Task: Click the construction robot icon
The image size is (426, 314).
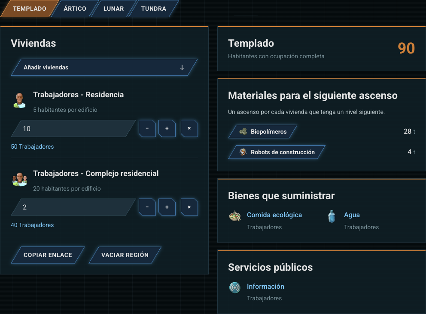Action: tap(243, 152)
